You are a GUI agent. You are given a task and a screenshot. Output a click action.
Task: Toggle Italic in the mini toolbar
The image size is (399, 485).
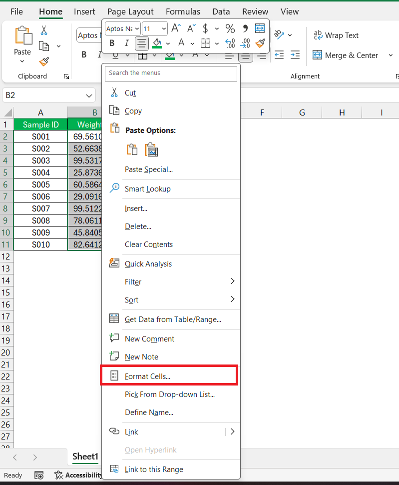(x=126, y=43)
